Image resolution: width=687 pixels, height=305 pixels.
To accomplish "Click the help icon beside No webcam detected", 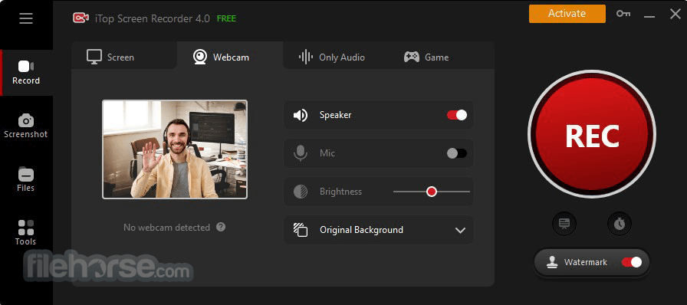I will coord(222,227).
